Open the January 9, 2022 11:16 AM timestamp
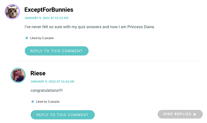The image size is (207, 123). [52, 81]
